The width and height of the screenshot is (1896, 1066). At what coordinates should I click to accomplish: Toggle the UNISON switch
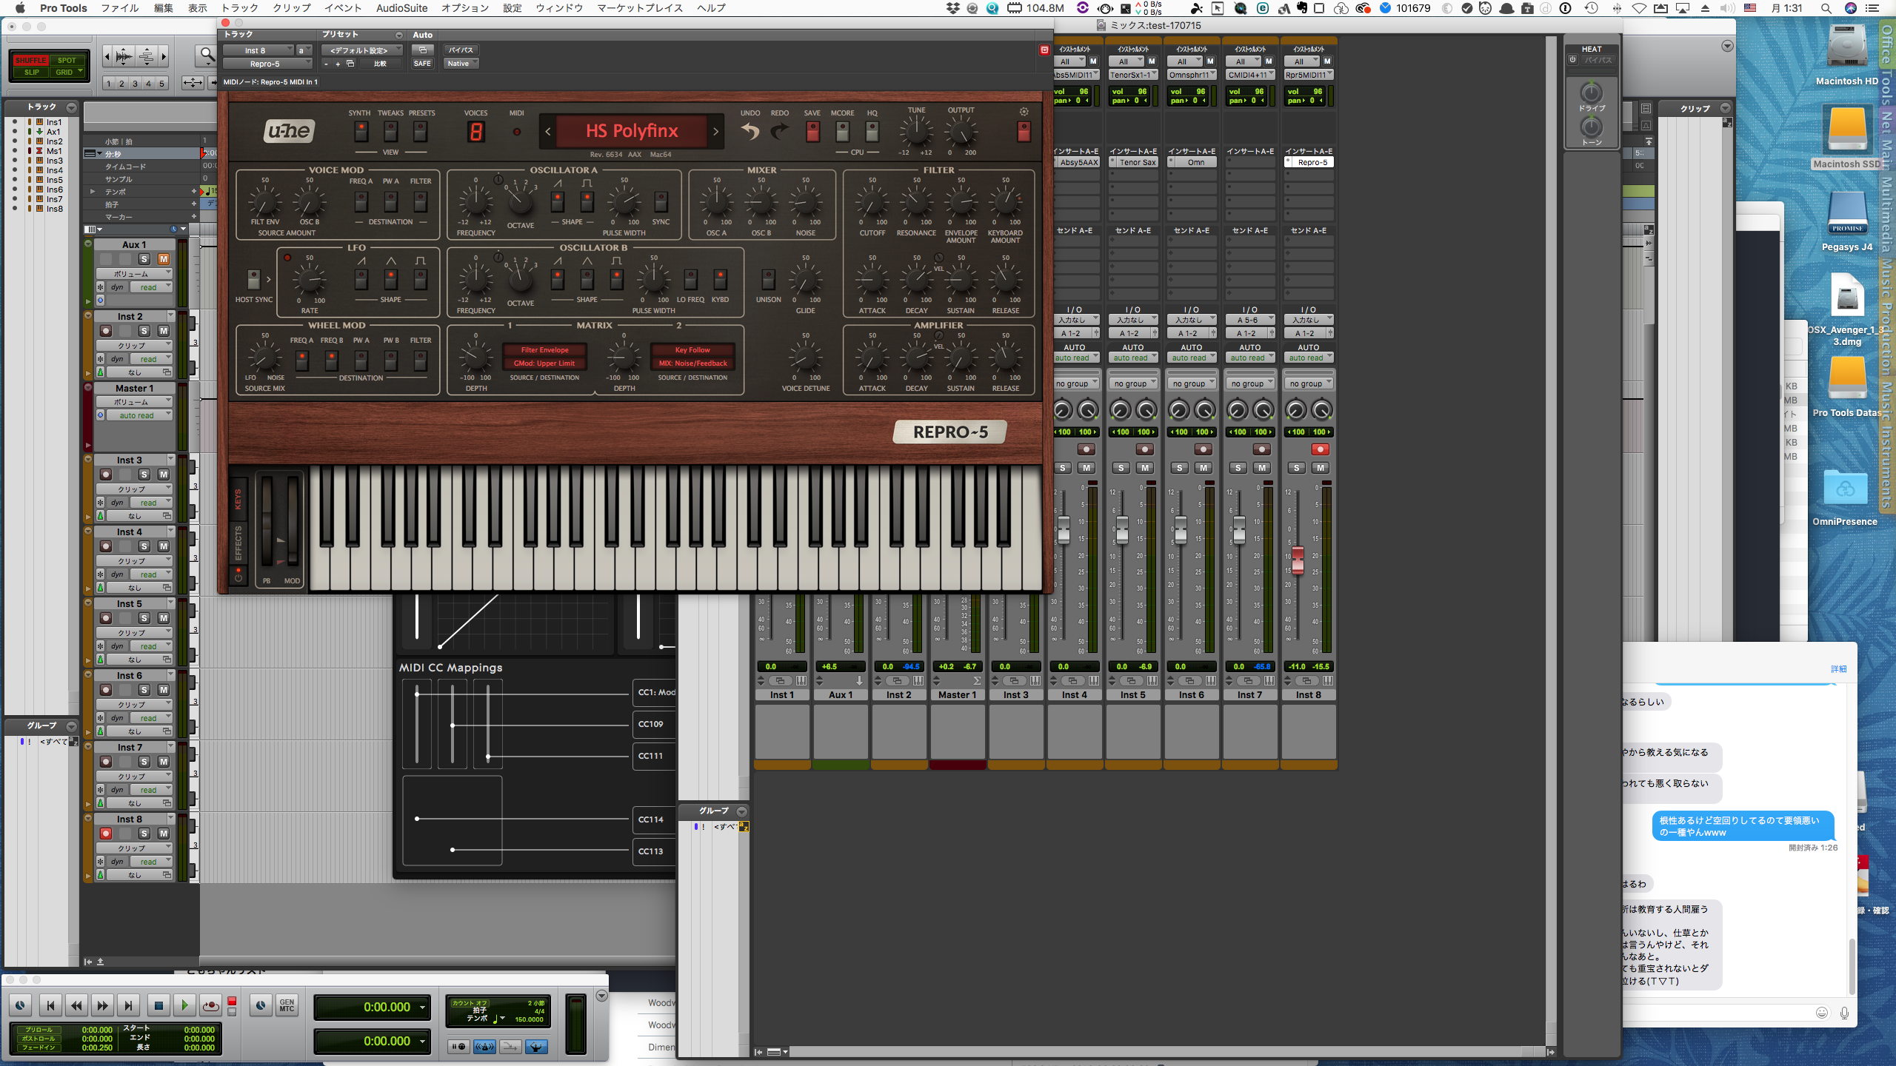[x=768, y=279]
